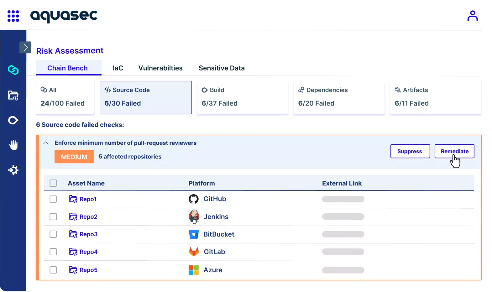The image size is (492, 292).
Task: Click the Suppress button
Action: coord(410,151)
